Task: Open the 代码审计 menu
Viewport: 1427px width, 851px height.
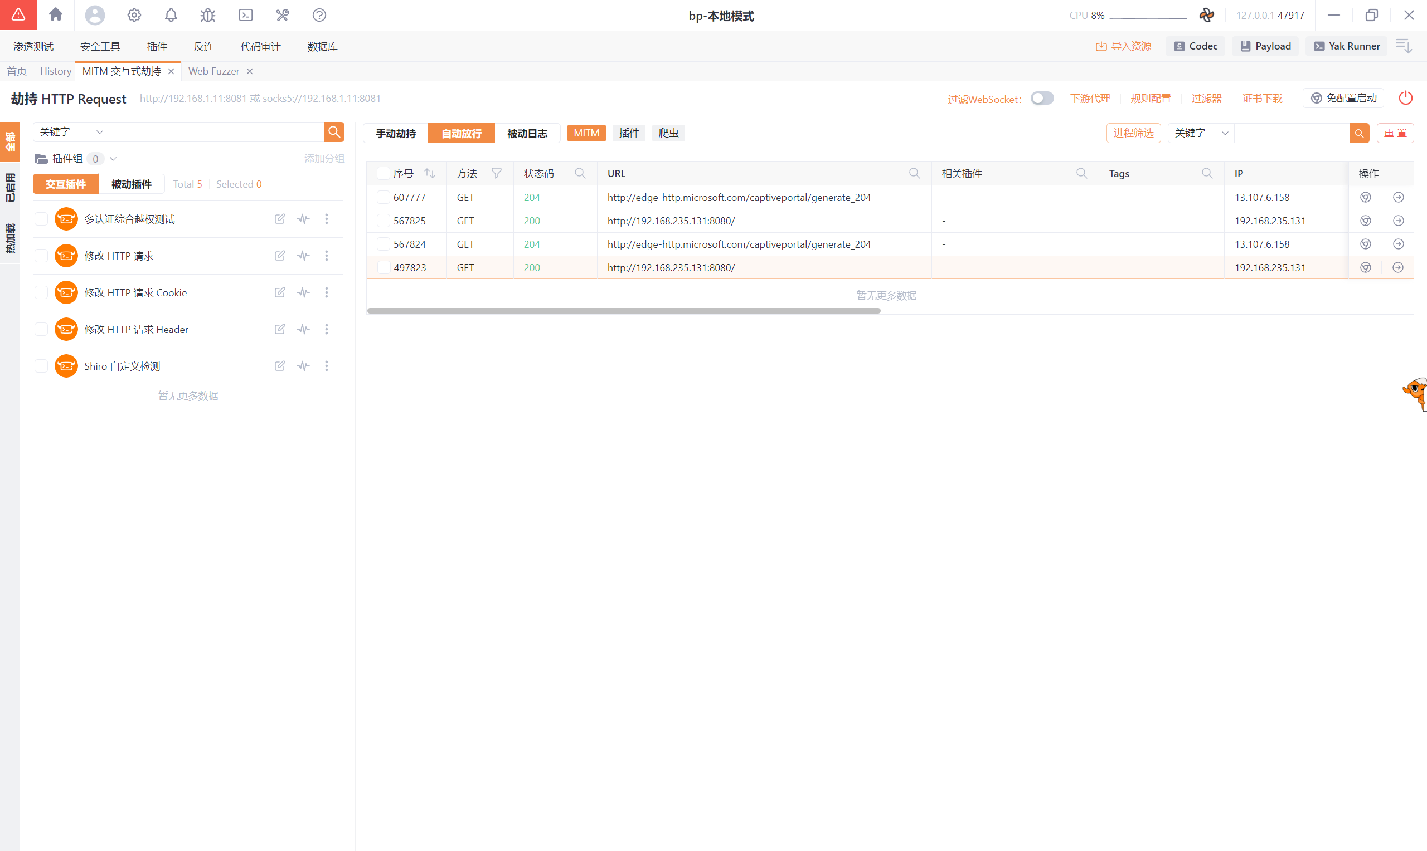Action: [x=260, y=46]
